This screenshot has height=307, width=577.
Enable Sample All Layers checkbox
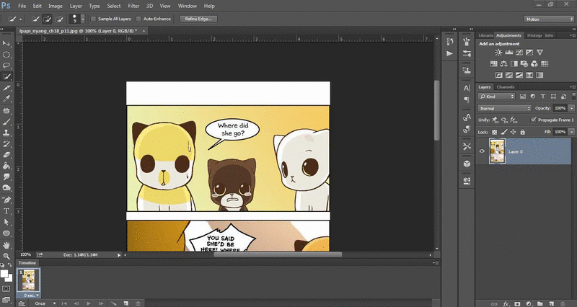point(92,19)
